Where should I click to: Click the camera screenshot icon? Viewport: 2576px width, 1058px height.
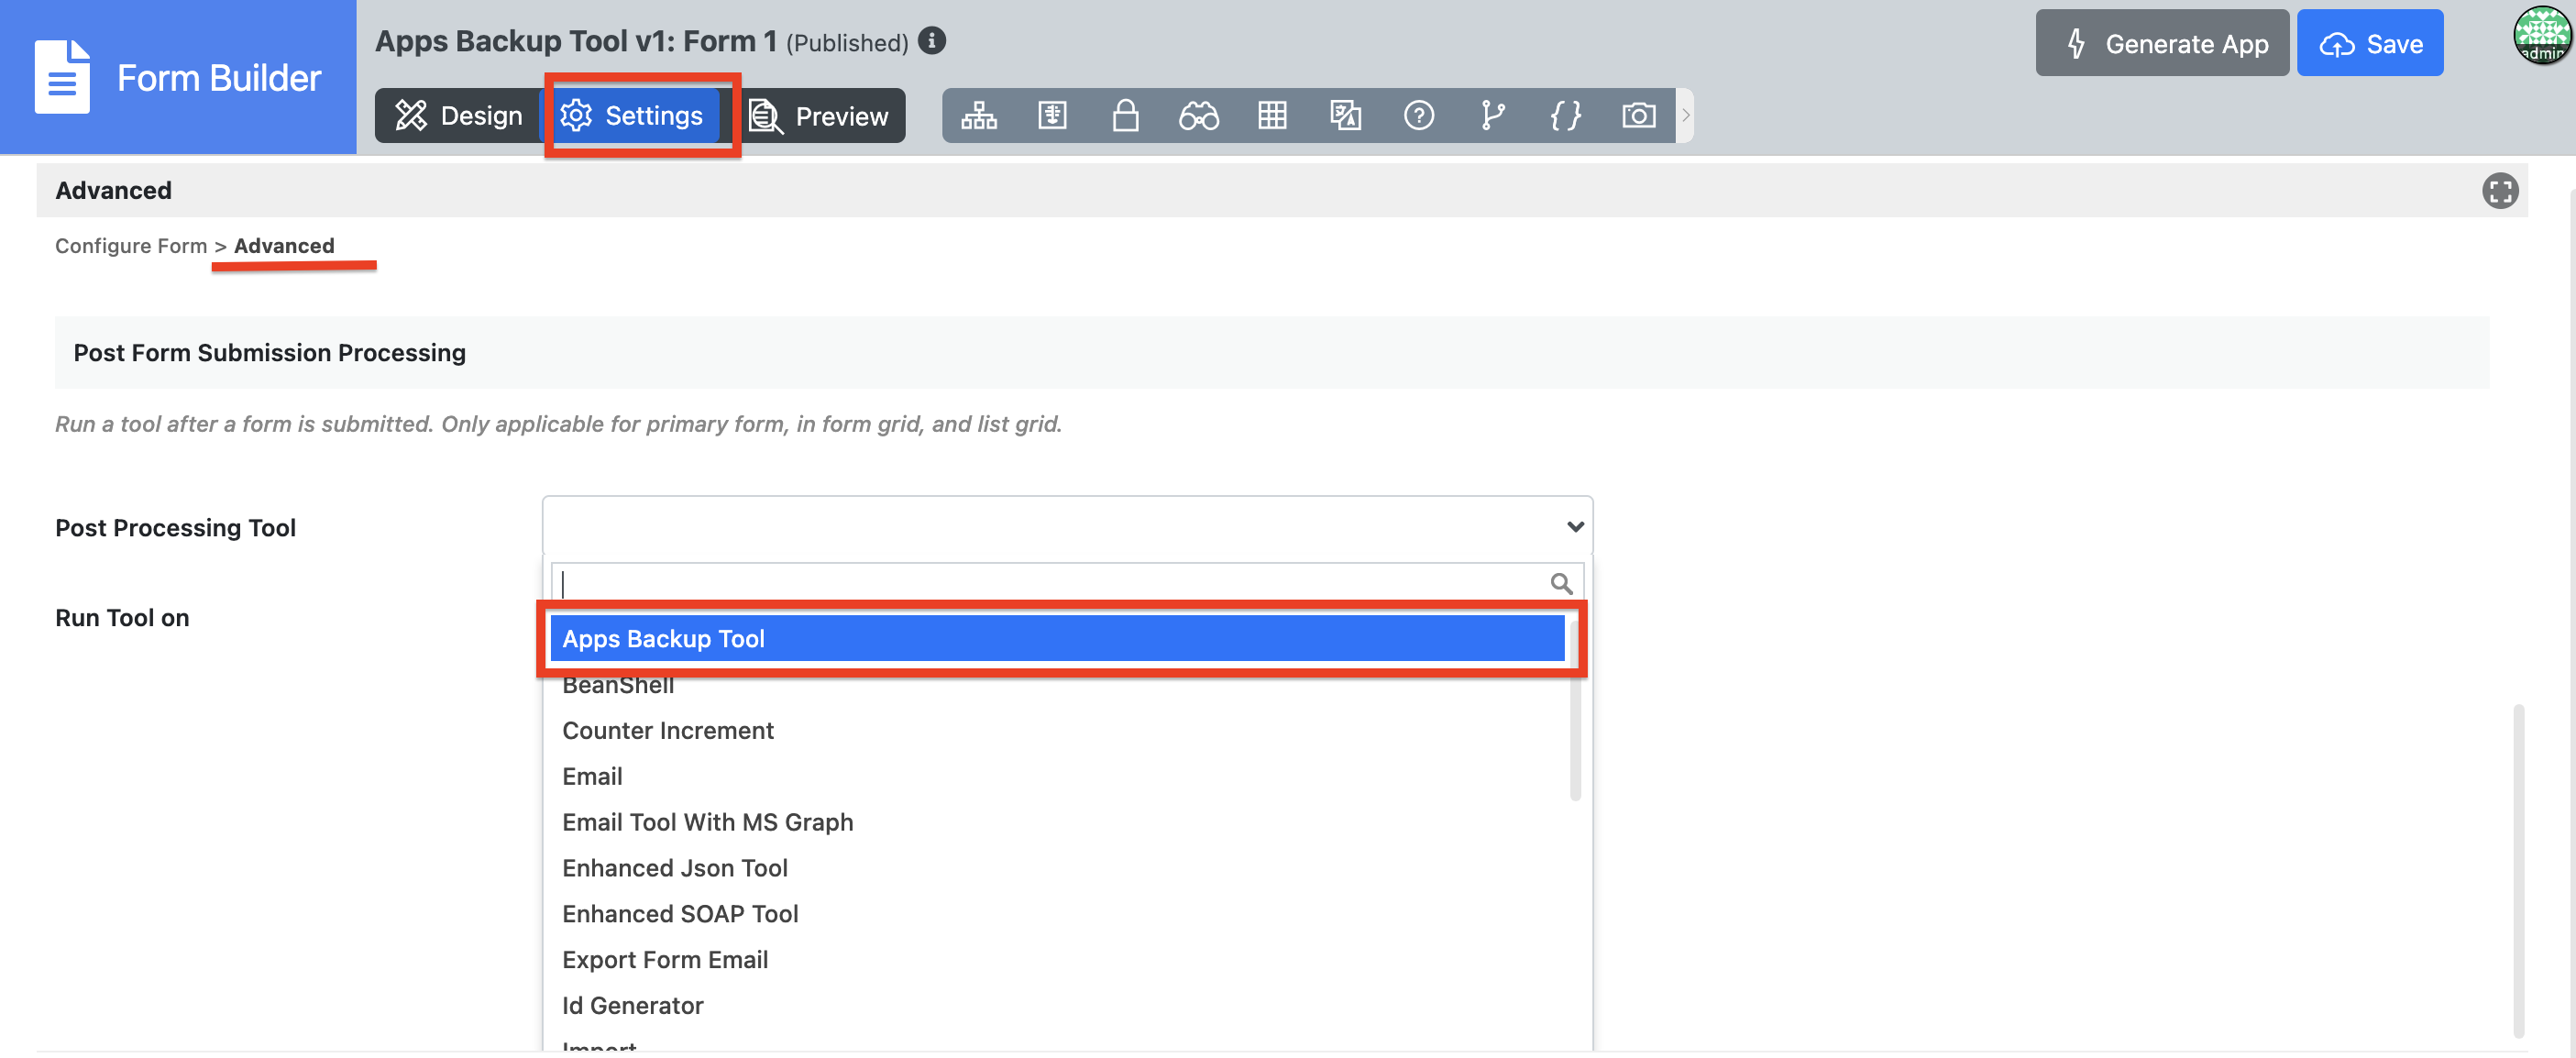tap(1638, 116)
